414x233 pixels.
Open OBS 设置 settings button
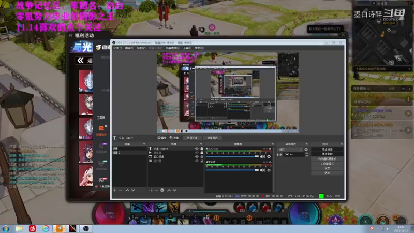pos(327,168)
